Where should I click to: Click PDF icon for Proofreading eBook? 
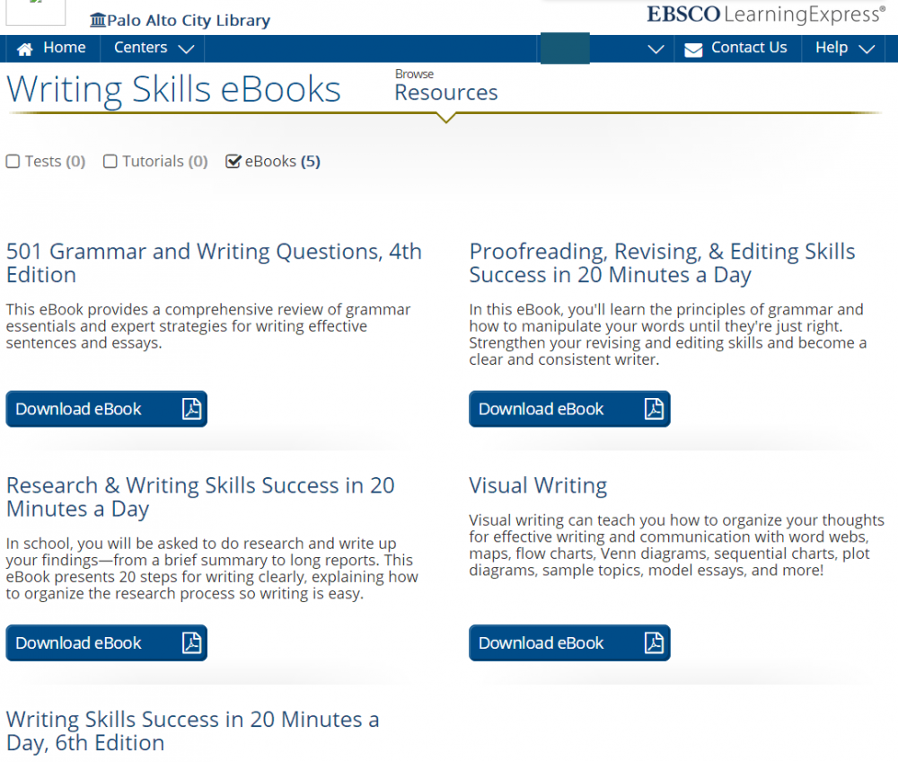click(654, 409)
